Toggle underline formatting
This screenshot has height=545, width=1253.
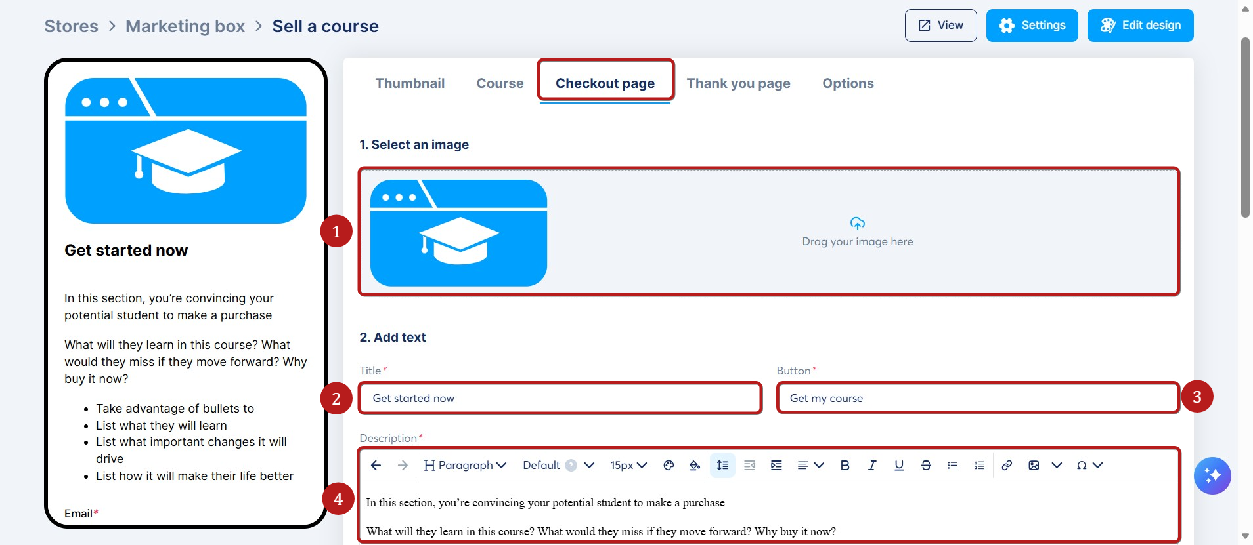(899, 465)
